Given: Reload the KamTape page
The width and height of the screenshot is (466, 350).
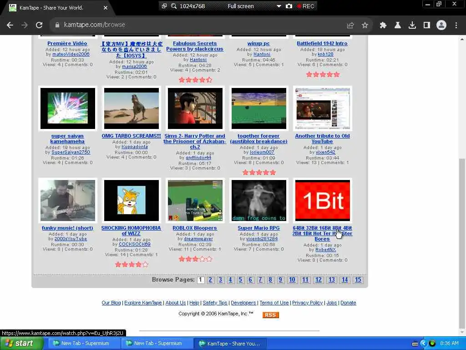Looking at the screenshot, I should point(39,25).
